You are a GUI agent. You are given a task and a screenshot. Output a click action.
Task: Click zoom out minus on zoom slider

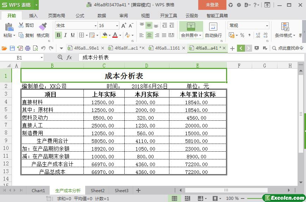pyautogui.click(x=243, y=198)
